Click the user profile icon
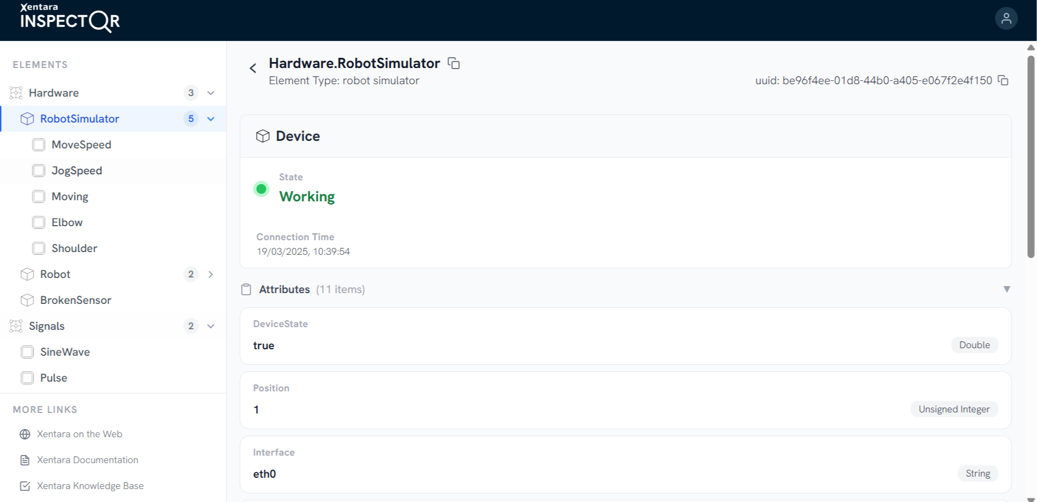The image size is (1037, 502). click(x=1006, y=19)
